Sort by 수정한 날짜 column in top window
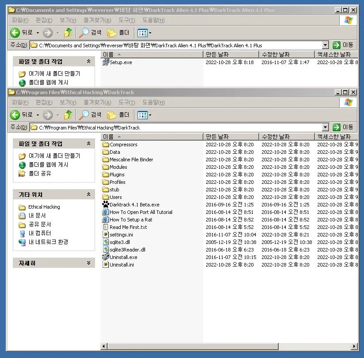 pos(287,54)
